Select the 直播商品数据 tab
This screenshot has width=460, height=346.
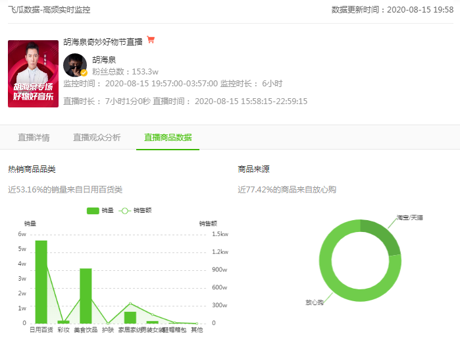click(x=168, y=138)
